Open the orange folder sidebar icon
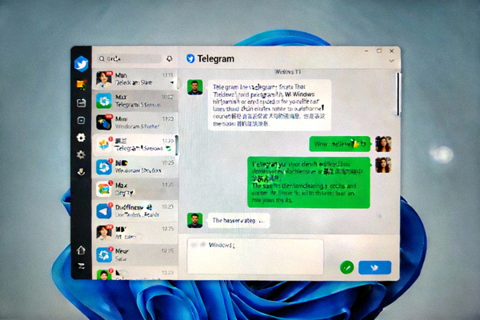Screen dimensions: 480x320 pyautogui.click(x=81, y=85)
